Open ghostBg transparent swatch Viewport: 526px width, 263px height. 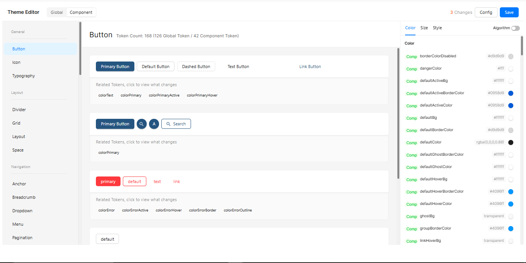click(x=511, y=216)
